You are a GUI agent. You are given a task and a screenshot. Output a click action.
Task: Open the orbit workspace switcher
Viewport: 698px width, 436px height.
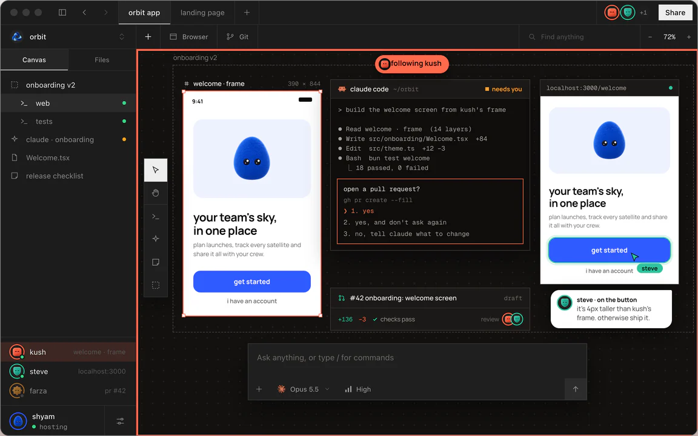tap(68, 37)
